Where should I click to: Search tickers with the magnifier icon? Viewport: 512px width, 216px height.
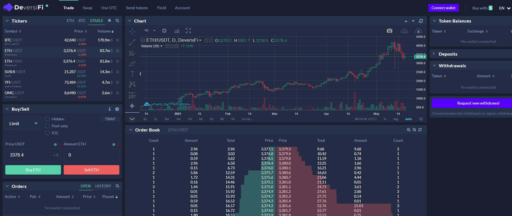click(117, 21)
